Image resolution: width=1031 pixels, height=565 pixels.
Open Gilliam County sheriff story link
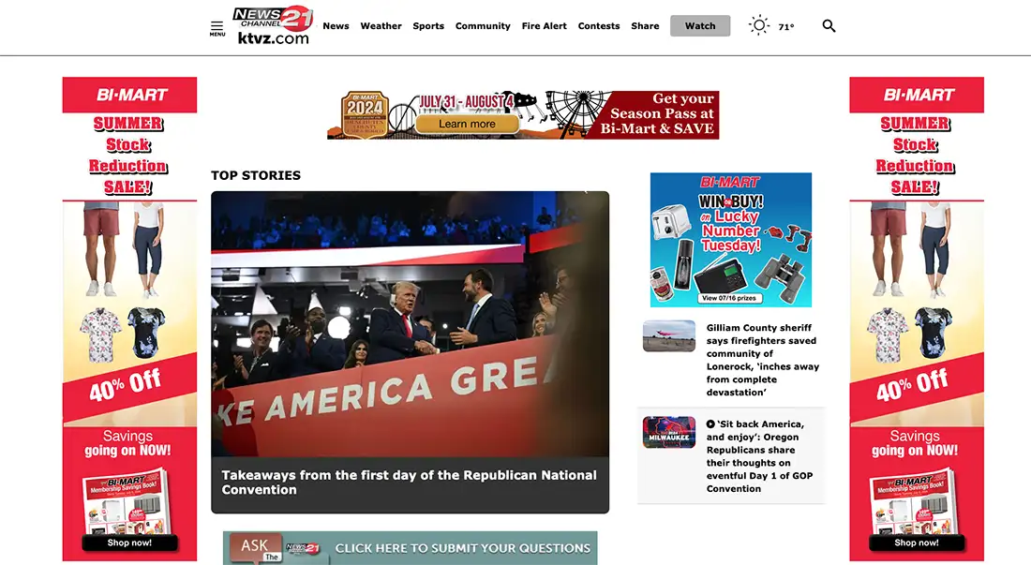(763, 360)
